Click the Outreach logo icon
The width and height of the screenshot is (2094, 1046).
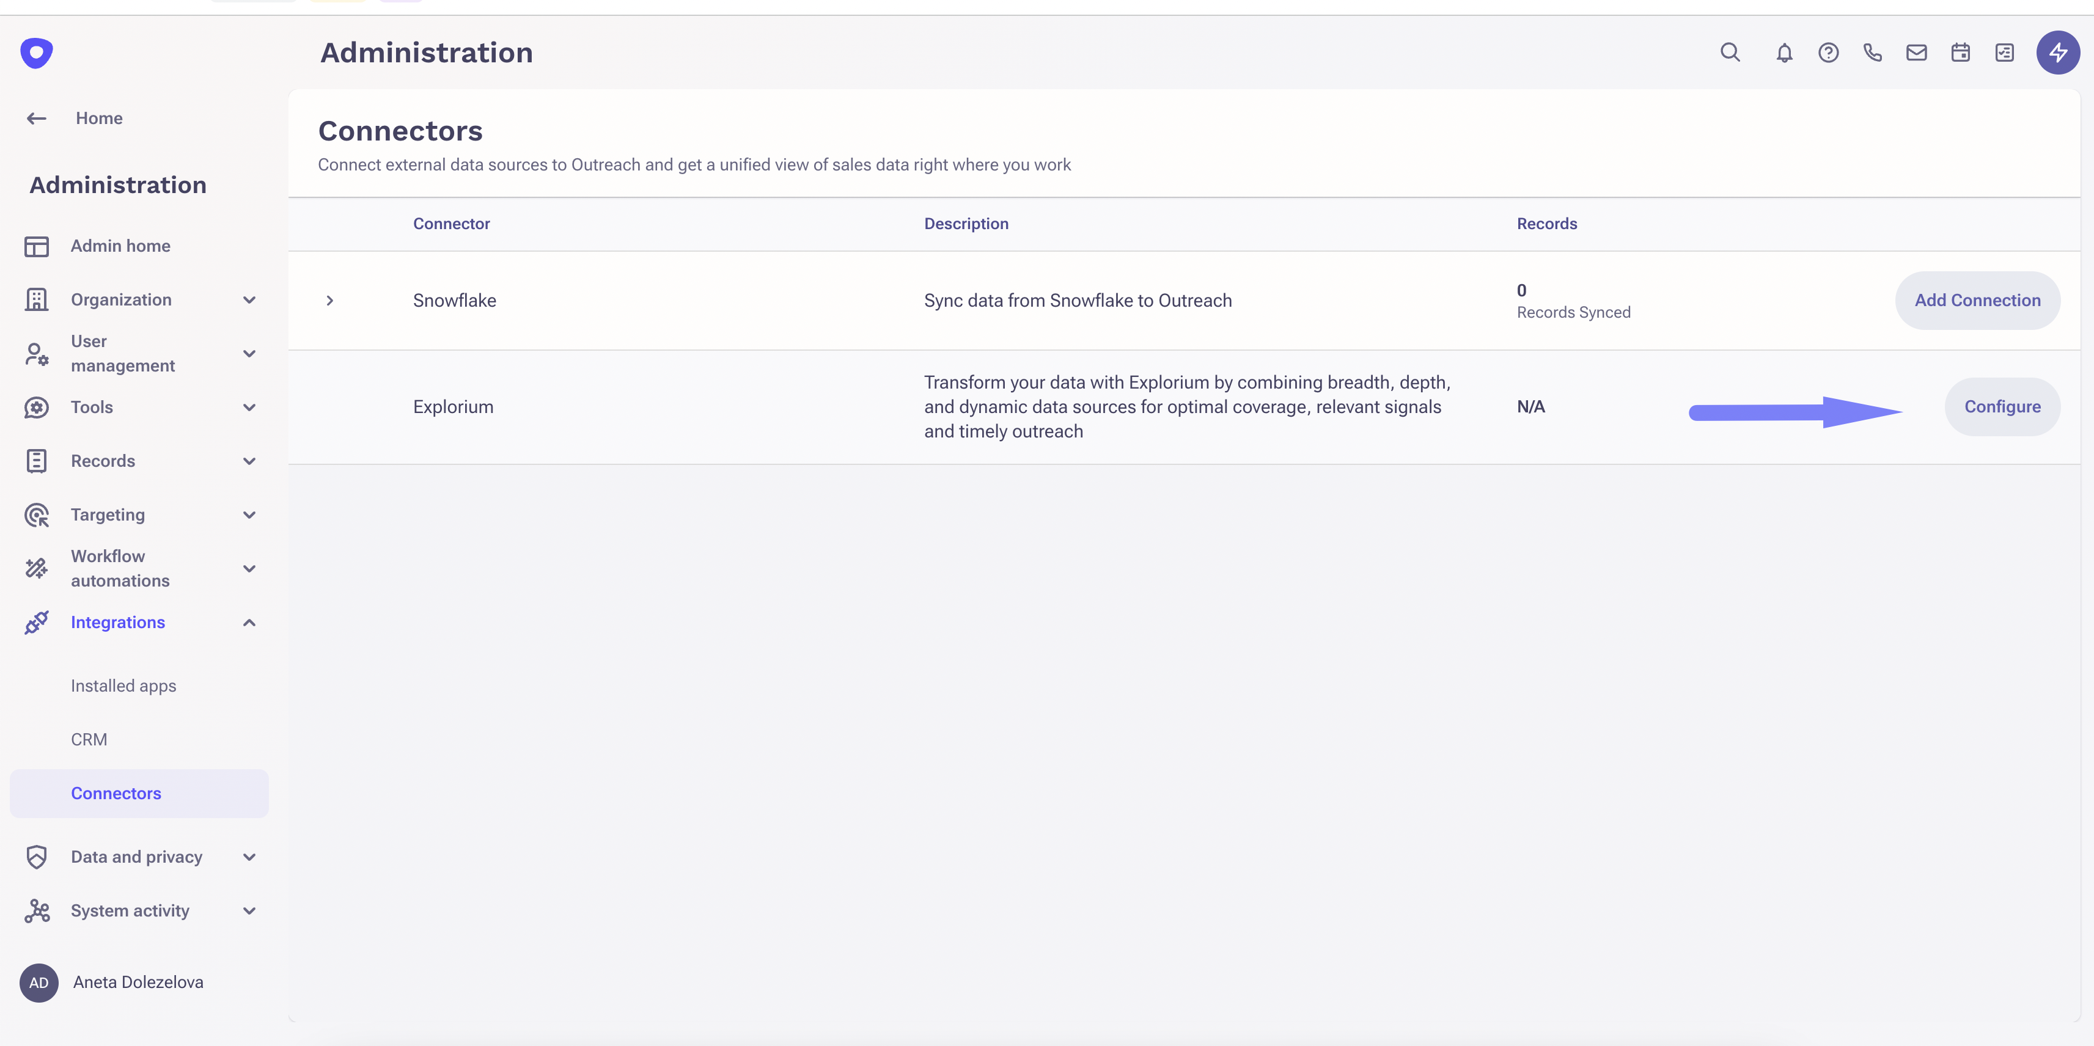(37, 53)
